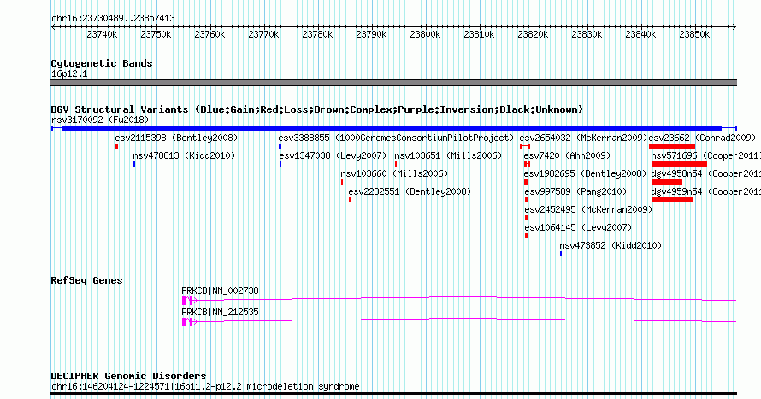The image size is (761, 399).
Task: Open nsv478813 (Kidd2010) variant
Action: [184, 155]
